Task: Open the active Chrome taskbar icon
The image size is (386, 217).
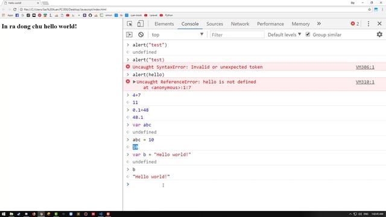Action: [x=41, y=214]
